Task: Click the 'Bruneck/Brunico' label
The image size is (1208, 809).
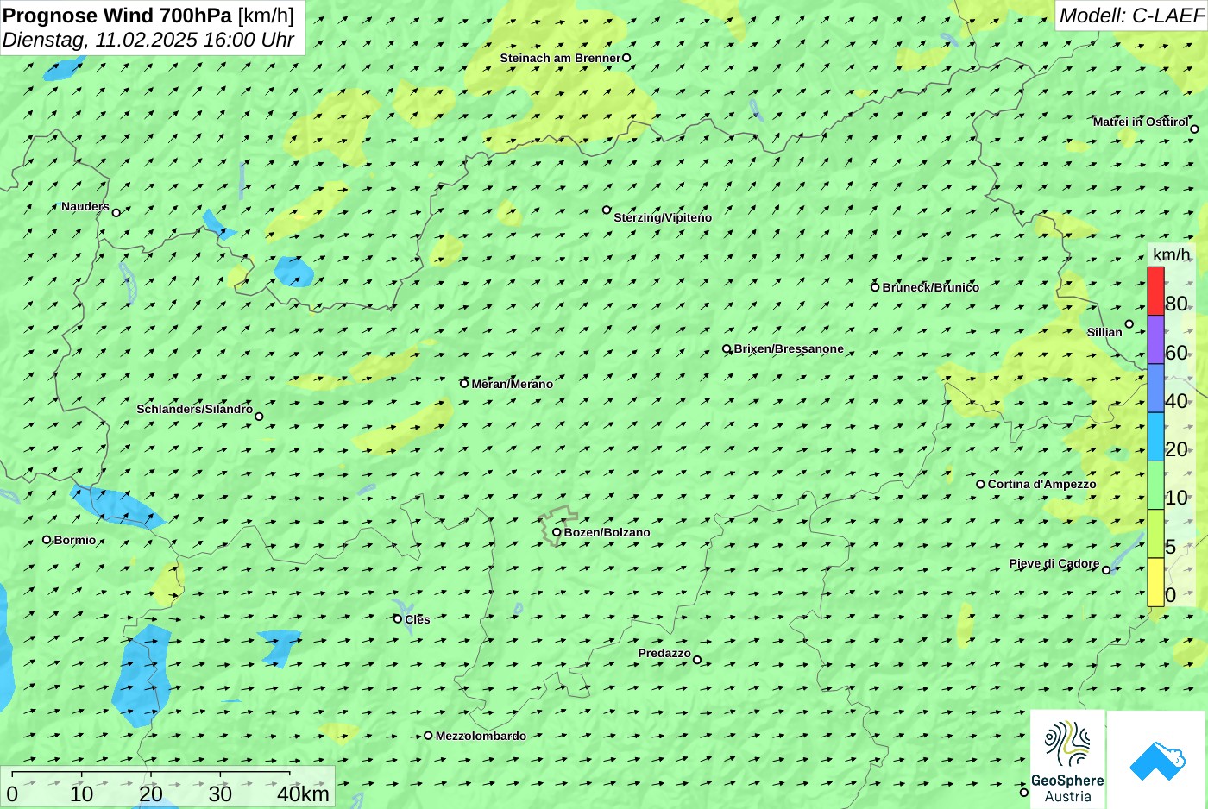Action: click(931, 287)
